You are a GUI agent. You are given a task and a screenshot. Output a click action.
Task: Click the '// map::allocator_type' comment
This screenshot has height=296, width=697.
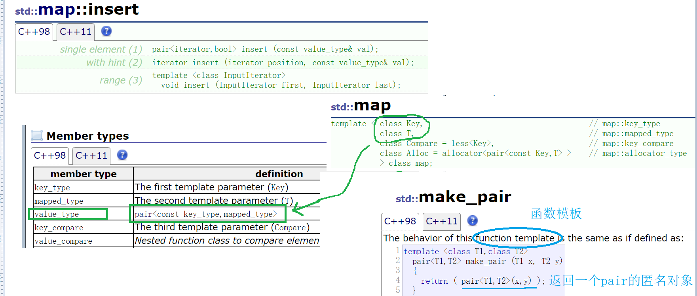[638, 153]
